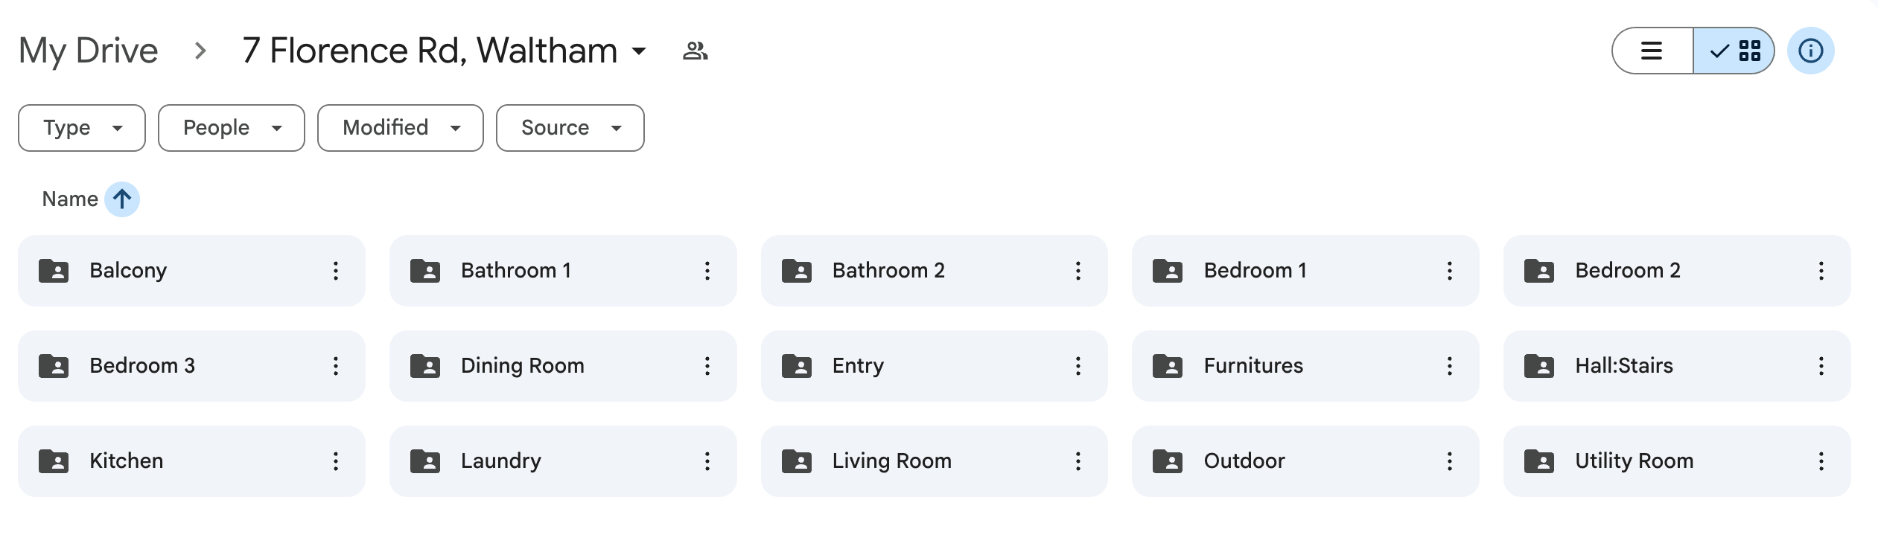1878x555 pixels.
Task: Open the Source filter dropdown
Action: click(x=570, y=128)
